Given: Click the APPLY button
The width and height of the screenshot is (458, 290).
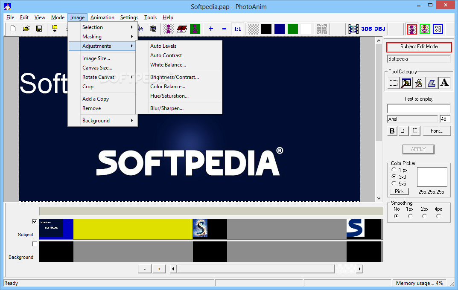Looking at the screenshot, I should click(418, 149).
